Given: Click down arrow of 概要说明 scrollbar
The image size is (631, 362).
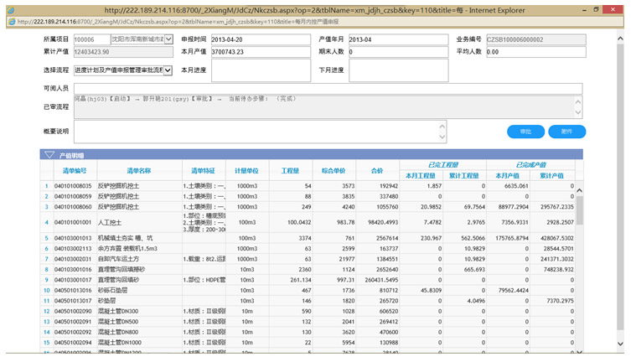Looking at the screenshot, I should pos(442,137).
